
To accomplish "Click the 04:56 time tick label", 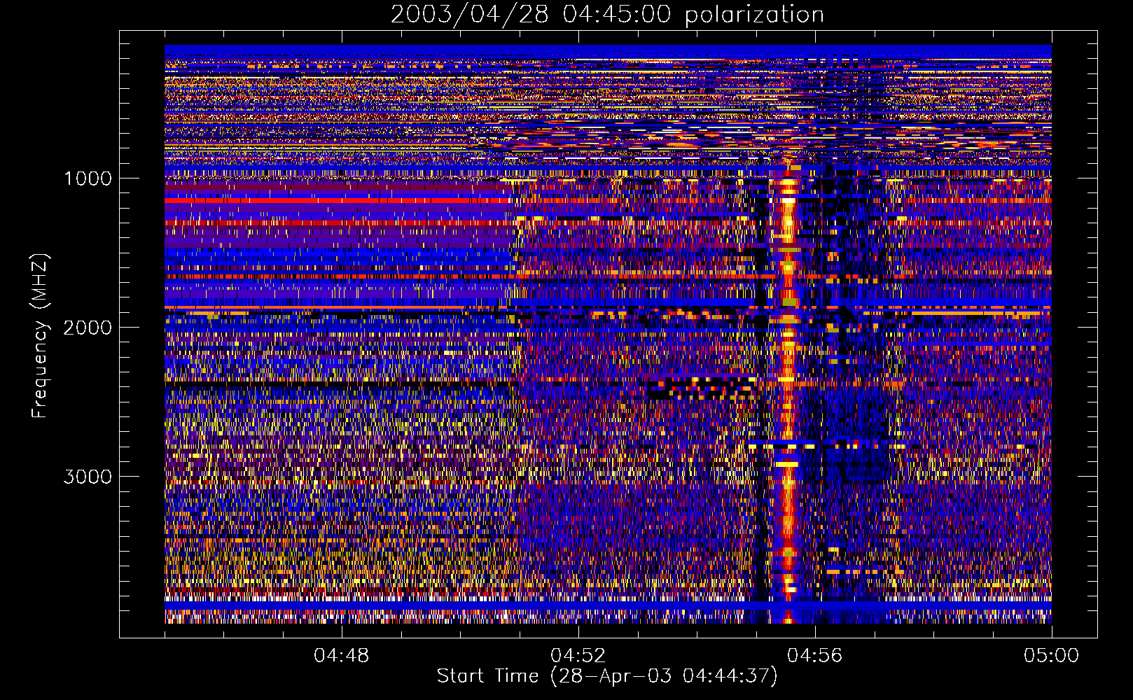I will click(x=815, y=656).
